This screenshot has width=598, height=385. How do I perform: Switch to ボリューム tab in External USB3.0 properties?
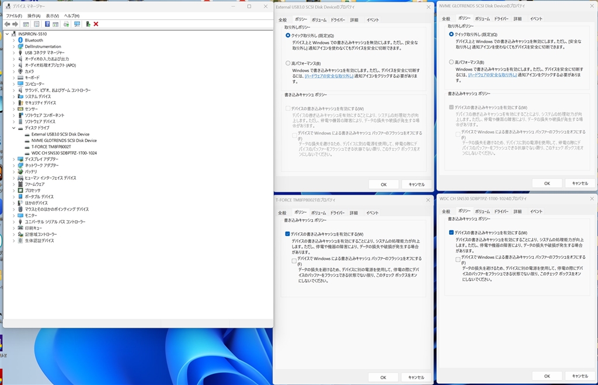(x=319, y=20)
